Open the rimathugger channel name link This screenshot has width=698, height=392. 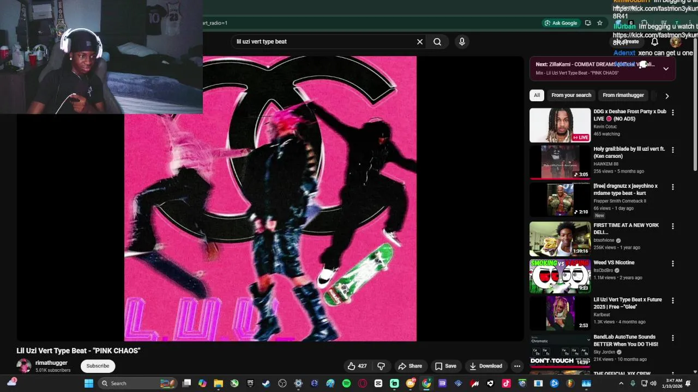pyautogui.click(x=51, y=363)
